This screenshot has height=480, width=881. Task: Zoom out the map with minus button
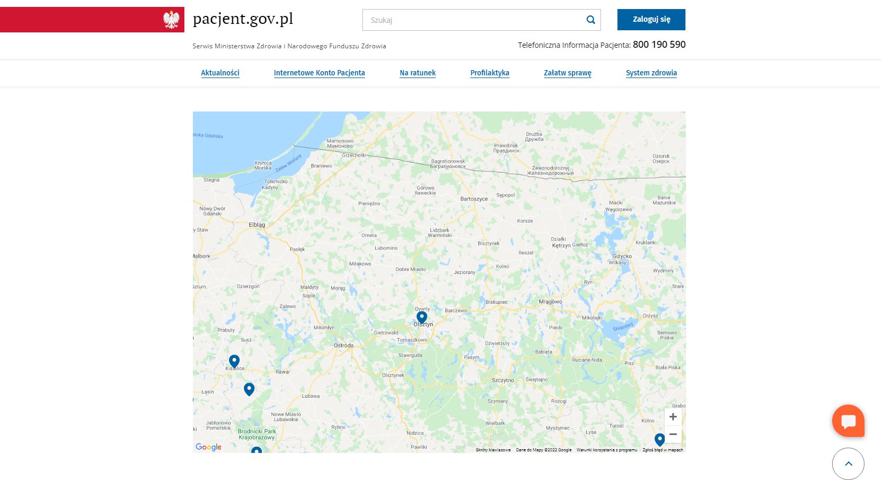click(x=673, y=434)
